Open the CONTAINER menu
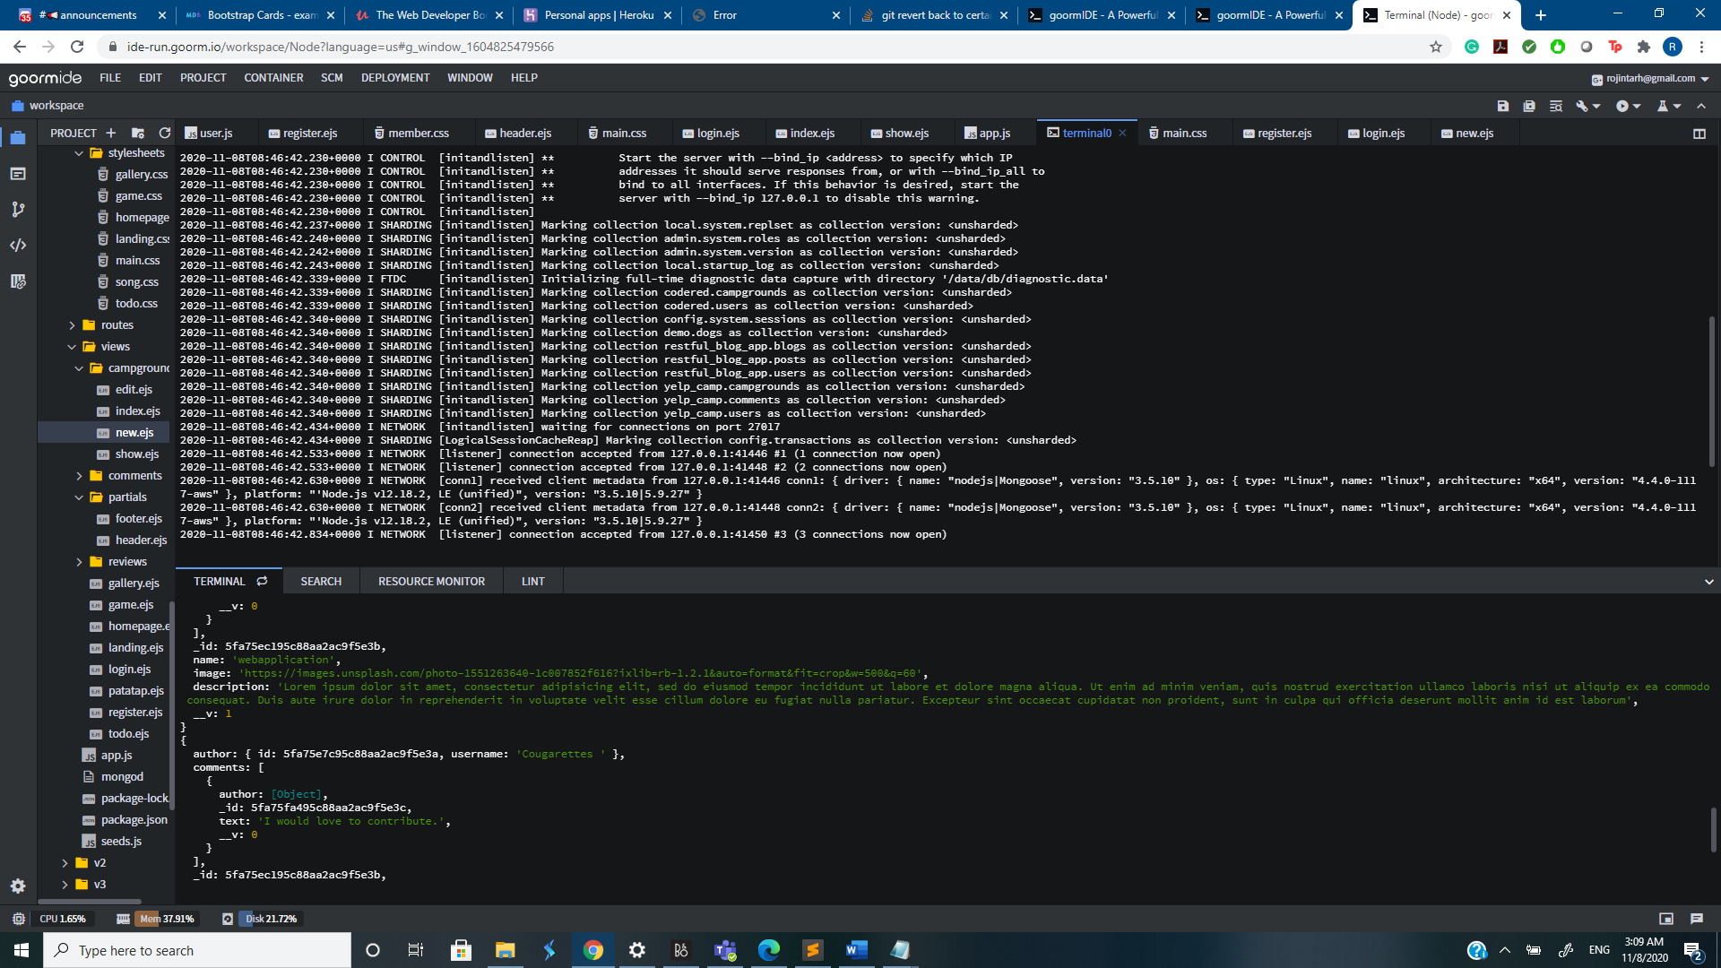The image size is (1721, 968). 273,78
